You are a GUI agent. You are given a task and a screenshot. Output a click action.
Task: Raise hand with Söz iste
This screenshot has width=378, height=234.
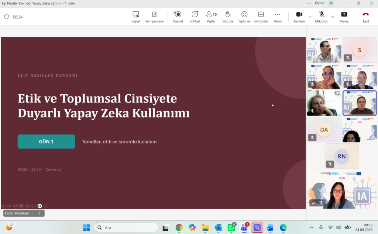tap(228, 17)
